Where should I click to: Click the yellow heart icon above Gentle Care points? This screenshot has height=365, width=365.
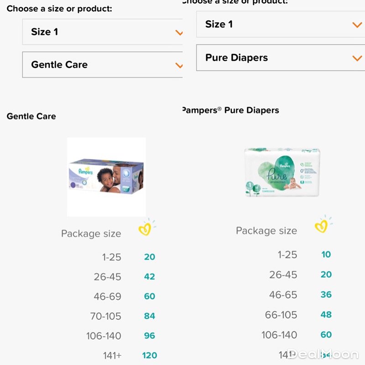pos(145,228)
